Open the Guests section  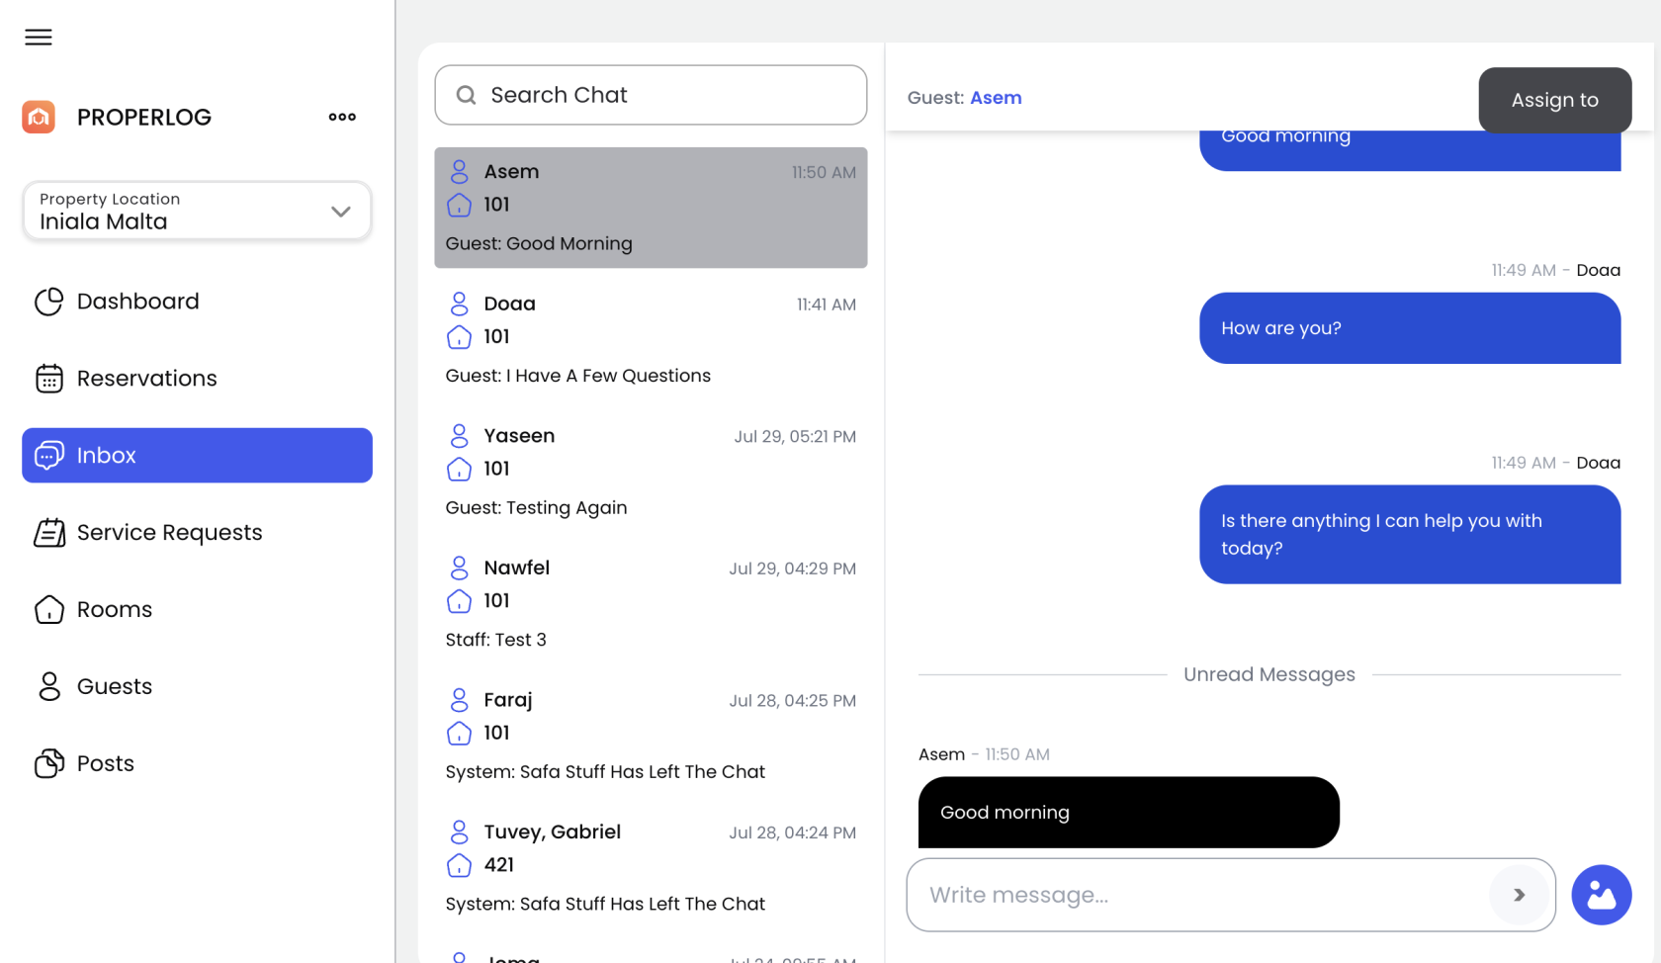pos(115,687)
